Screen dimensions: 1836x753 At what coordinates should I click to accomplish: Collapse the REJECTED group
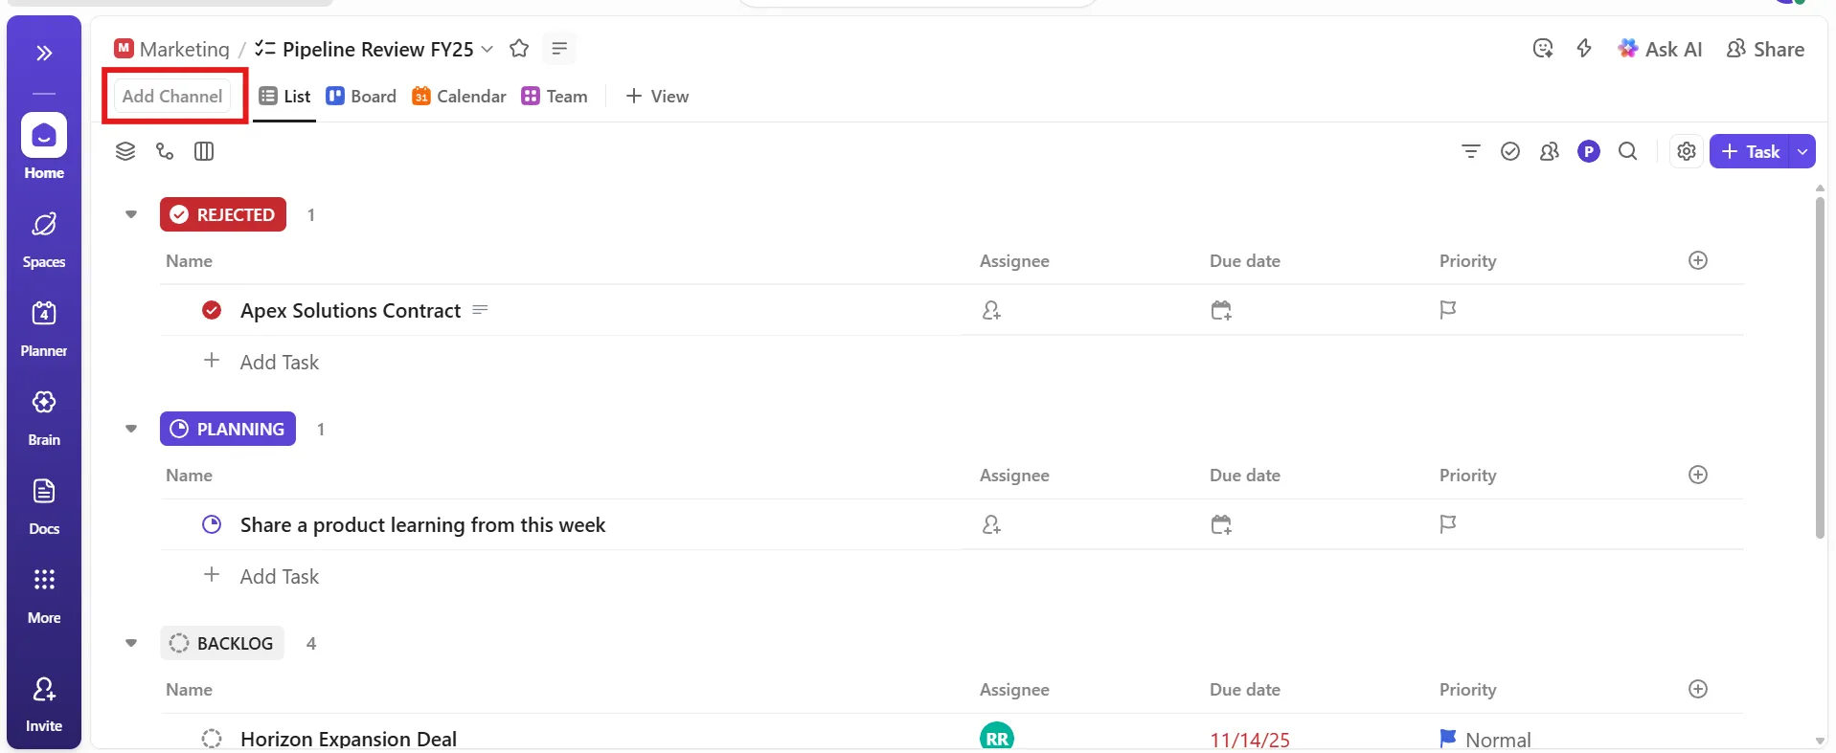coord(131,214)
